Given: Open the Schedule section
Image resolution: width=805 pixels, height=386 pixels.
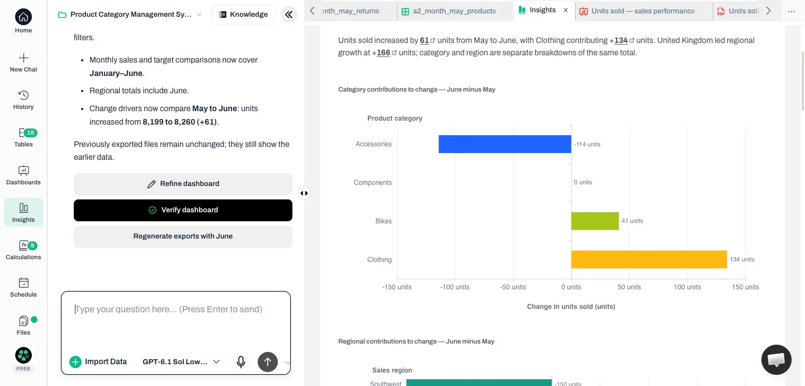Looking at the screenshot, I should [23, 287].
